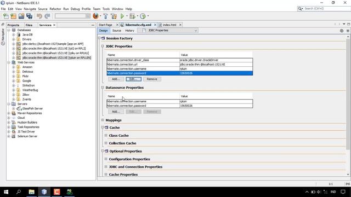Click Add under Datasource Properties
Image resolution: width=351 pixels, height=197 pixels.
point(116,112)
